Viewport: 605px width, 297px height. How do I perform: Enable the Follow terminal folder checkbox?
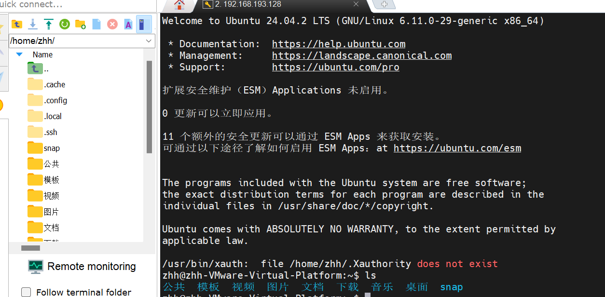coord(27,292)
